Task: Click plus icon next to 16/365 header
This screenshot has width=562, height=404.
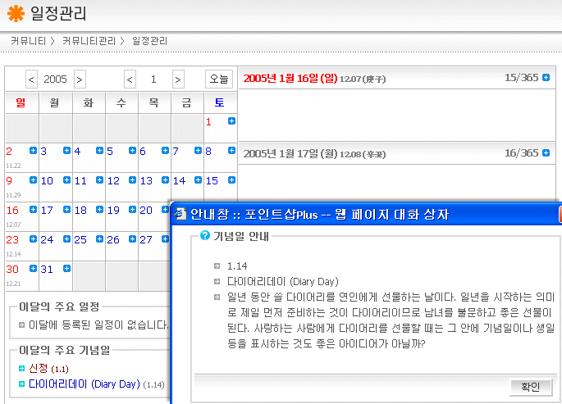Action: pyautogui.click(x=546, y=152)
